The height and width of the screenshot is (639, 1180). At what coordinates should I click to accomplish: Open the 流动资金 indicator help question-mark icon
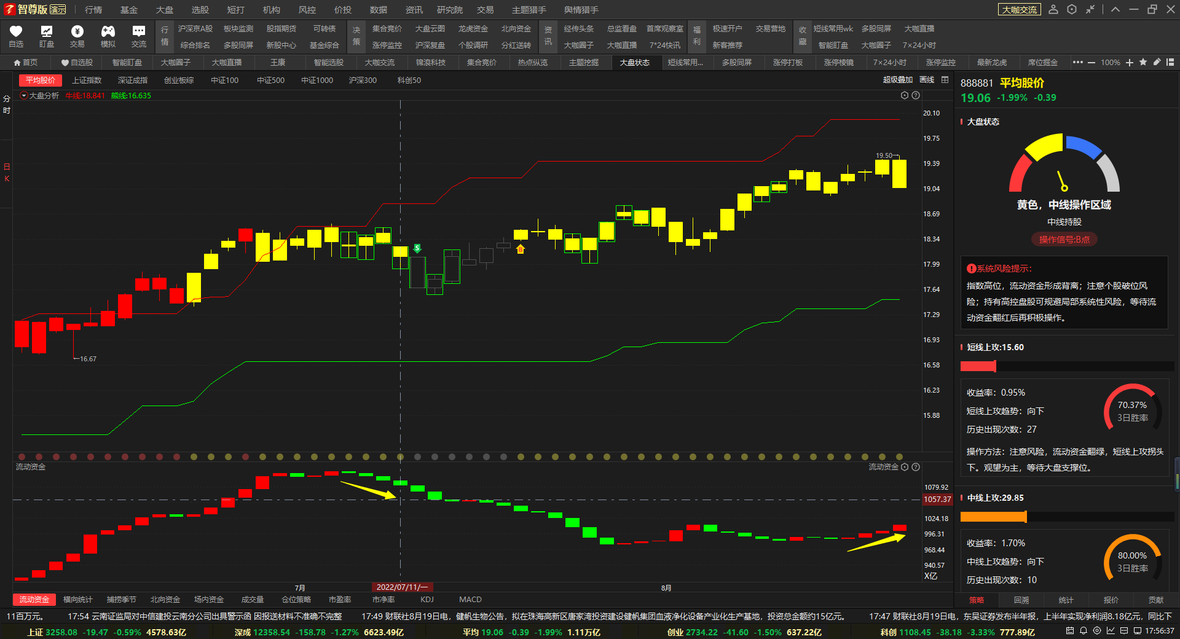916,467
